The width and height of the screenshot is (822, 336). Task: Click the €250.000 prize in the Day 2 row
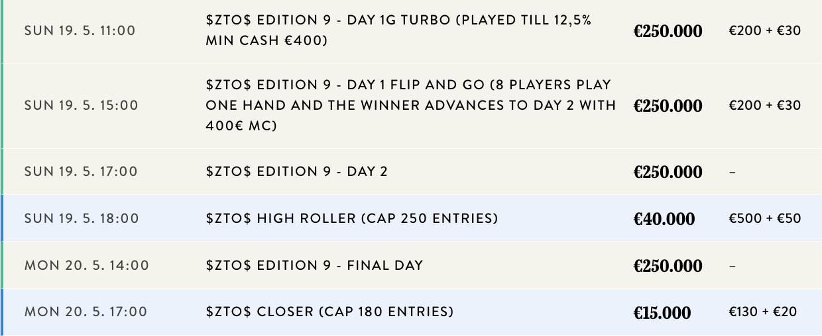coord(668,172)
